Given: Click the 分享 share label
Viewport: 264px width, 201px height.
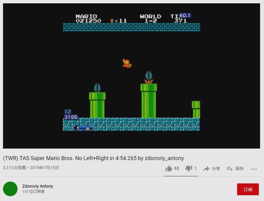Looking at the screenshot, I should (216, 168).
